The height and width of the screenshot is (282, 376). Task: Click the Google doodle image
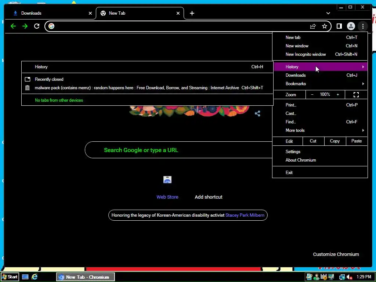pyautogui.click(x=189, y=111)
